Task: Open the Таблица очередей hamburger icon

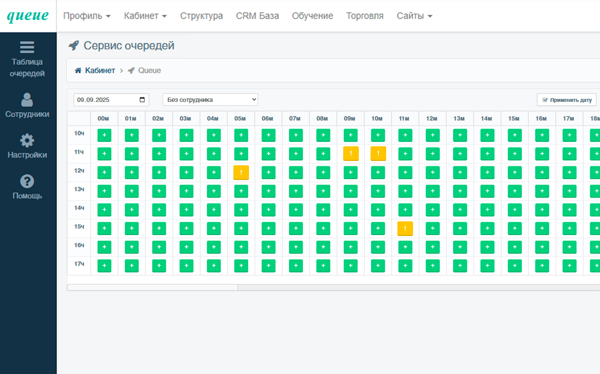Action: 27,47
